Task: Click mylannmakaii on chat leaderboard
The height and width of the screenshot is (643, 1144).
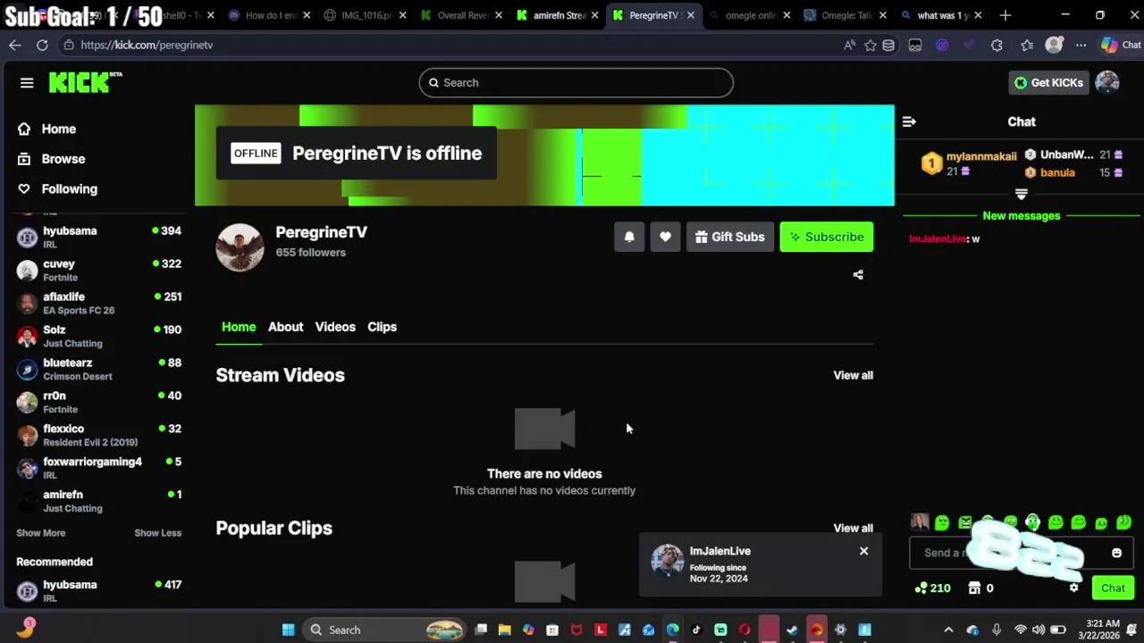Action: [980, 156]
